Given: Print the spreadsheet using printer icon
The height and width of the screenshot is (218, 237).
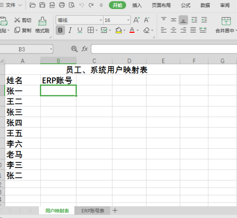Looking at the screenshot, I should click(x=62, y=5).
